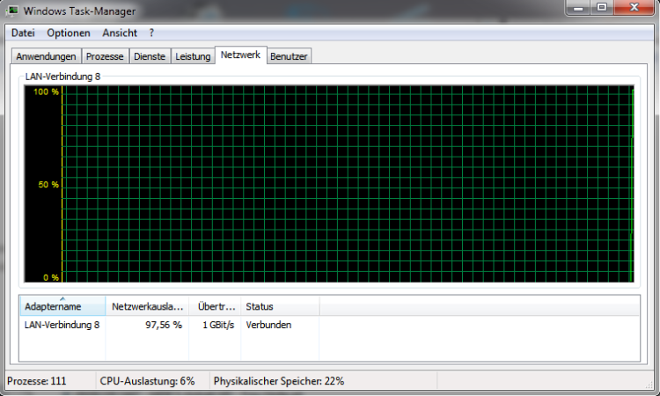The image size is (660, 396).
Task: Open the Optionen menu
Action: [69, 33]
